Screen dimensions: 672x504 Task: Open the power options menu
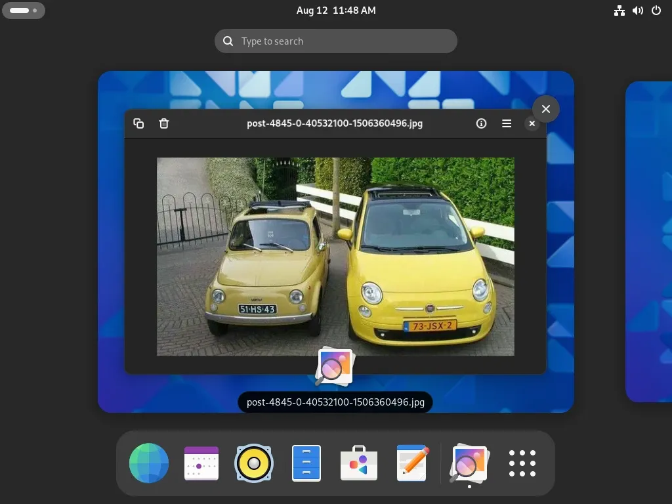tap(656, 10)
